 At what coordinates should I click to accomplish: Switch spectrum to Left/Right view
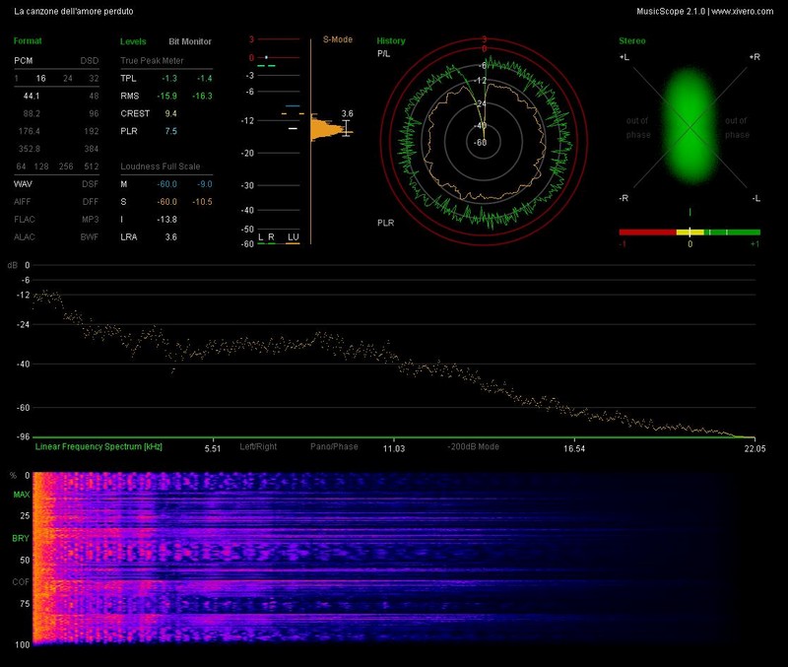pyautogui.click(x=258, y=446)
